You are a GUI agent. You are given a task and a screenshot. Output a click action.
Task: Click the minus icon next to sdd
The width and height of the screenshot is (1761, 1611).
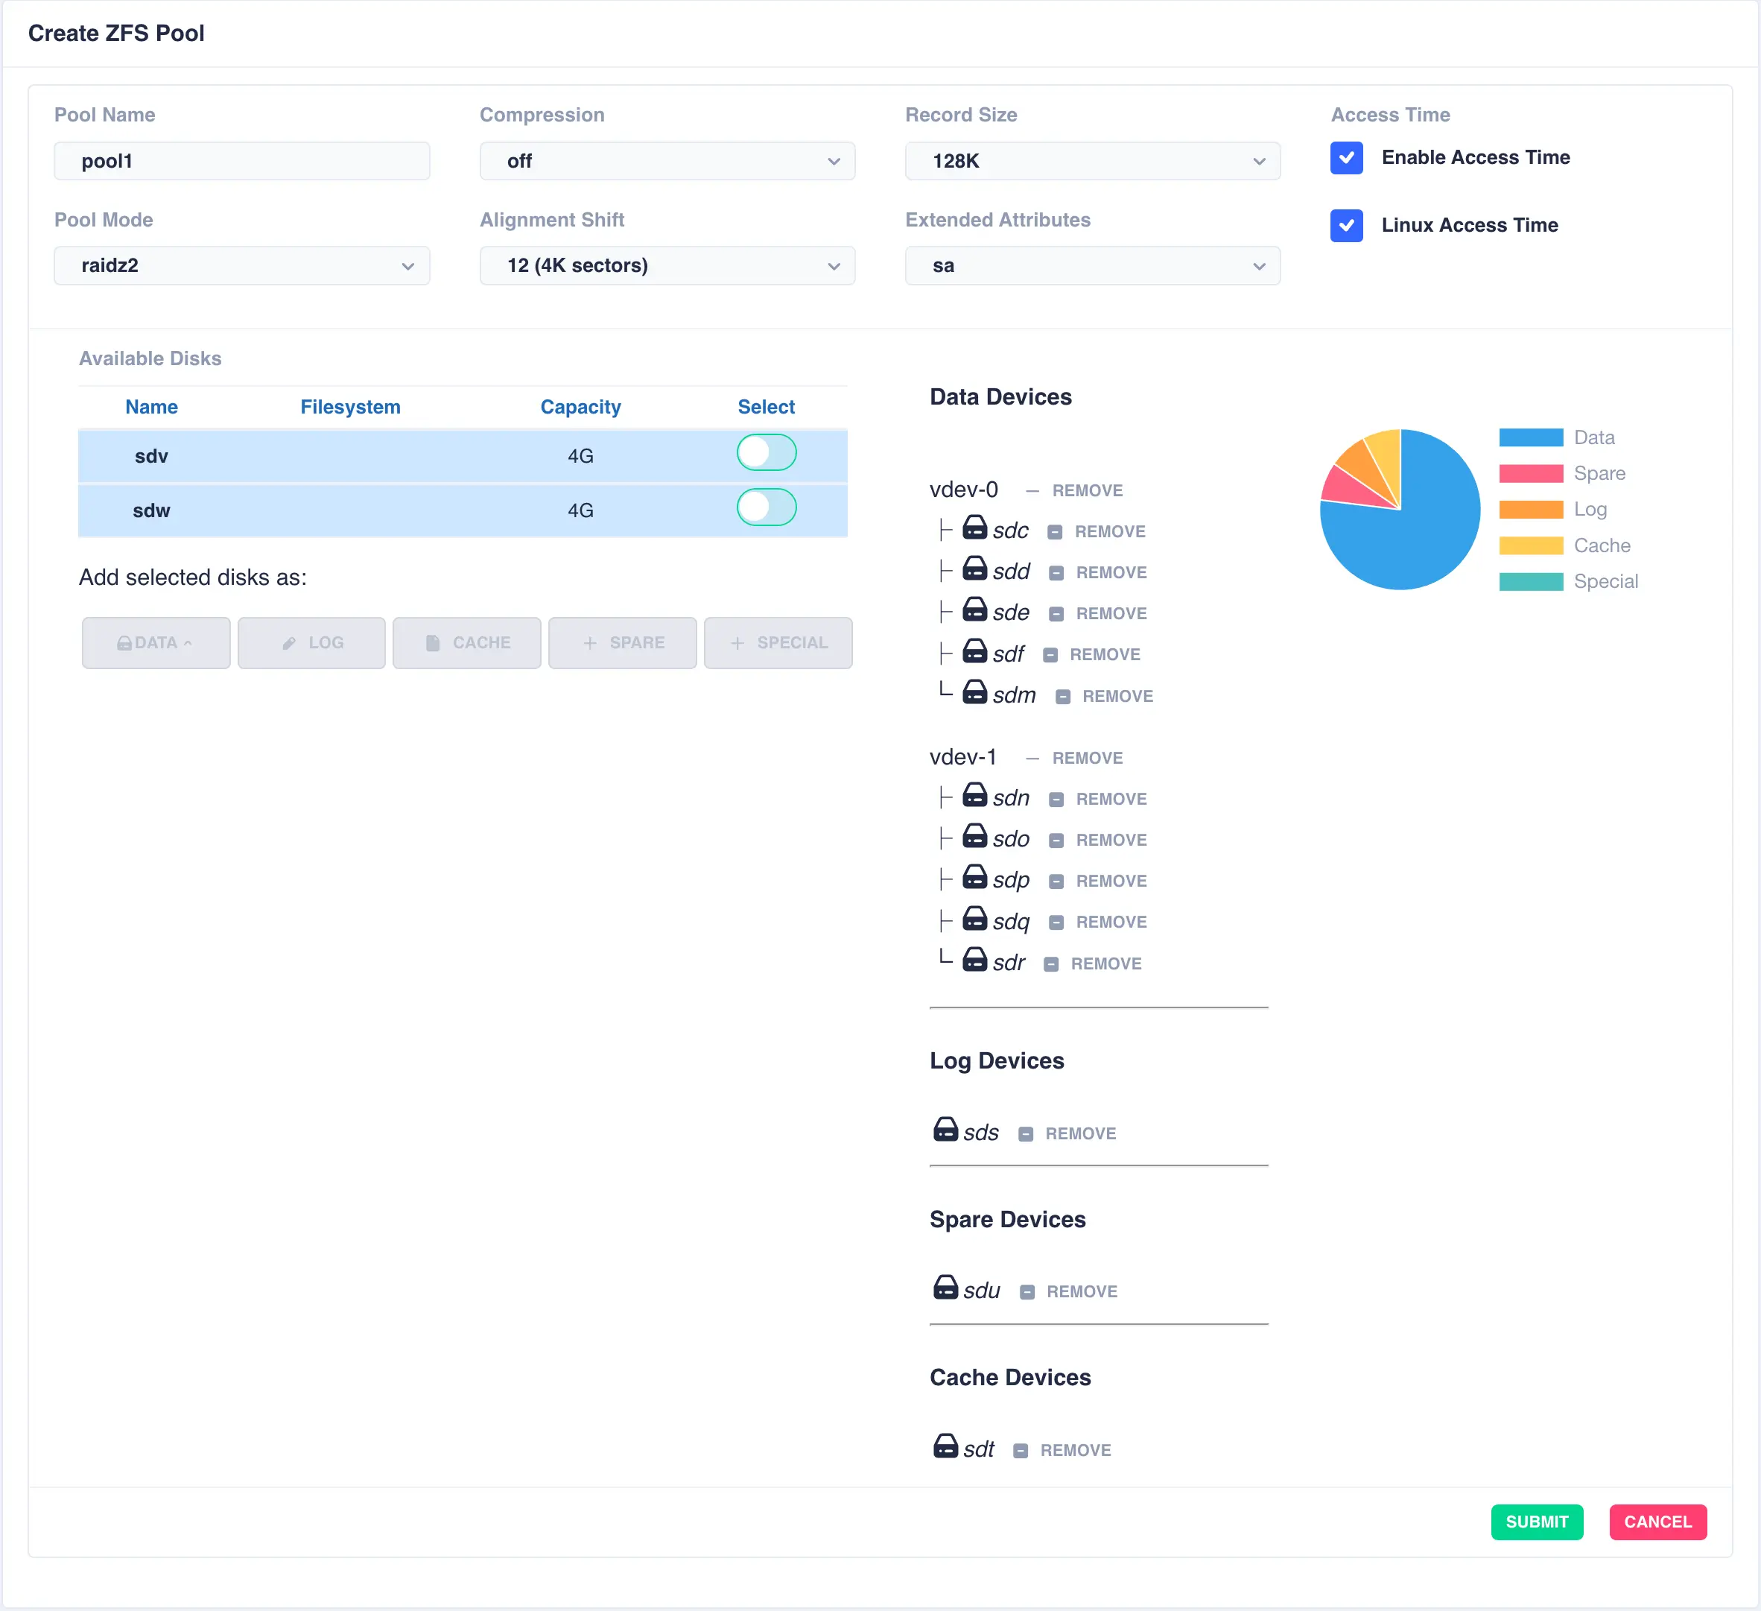click(x=1056, y=573)
